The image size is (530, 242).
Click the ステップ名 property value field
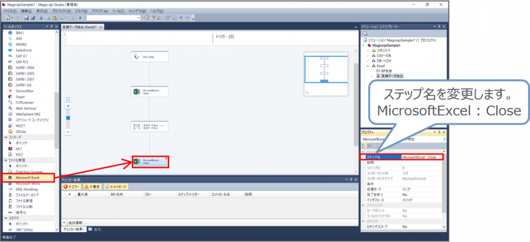tap(420, 157)
